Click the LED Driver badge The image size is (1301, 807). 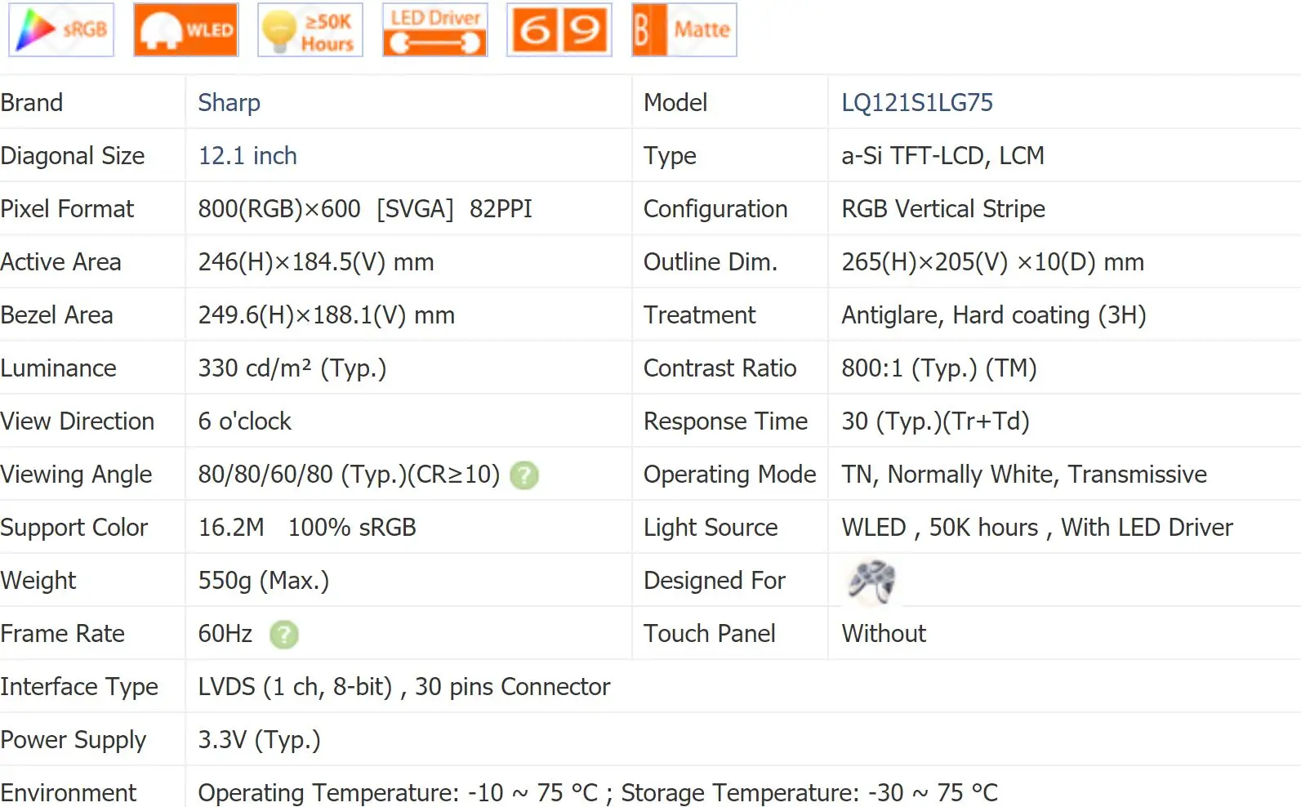[x=435, y=30]
